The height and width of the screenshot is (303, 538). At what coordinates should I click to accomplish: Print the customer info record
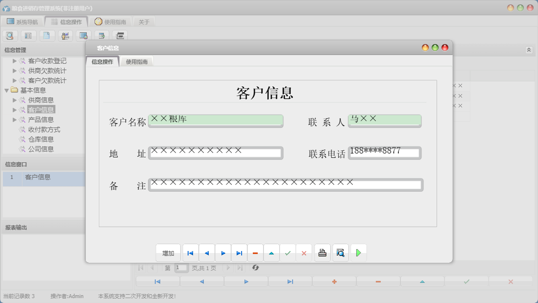tap(322, 252)
